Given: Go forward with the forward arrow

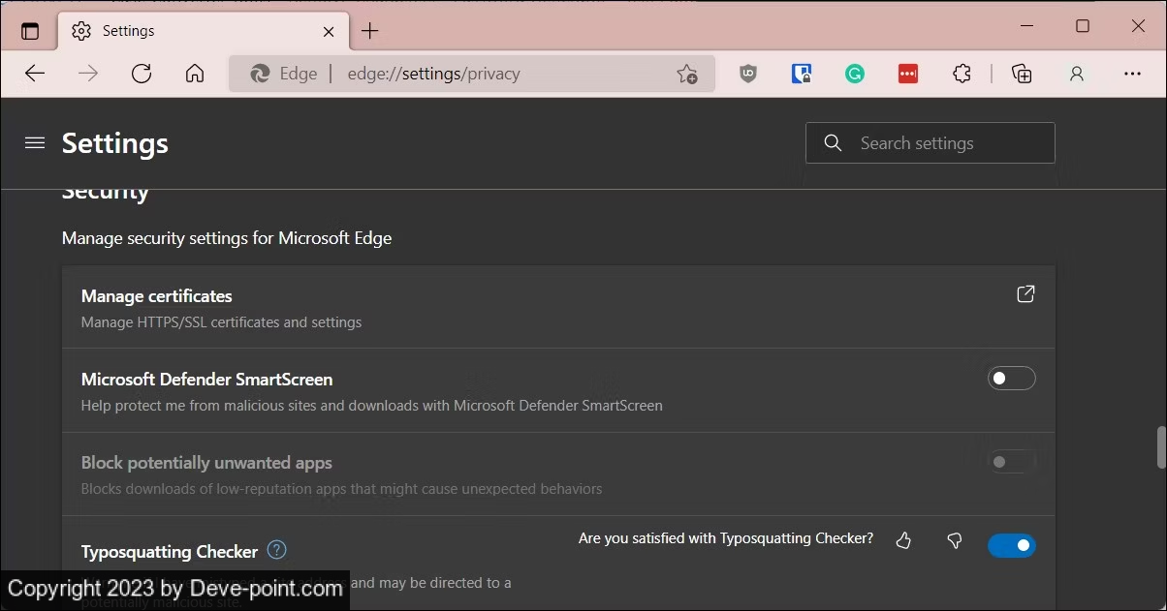Looking at the screenshot, I should [x=88, y=74].
